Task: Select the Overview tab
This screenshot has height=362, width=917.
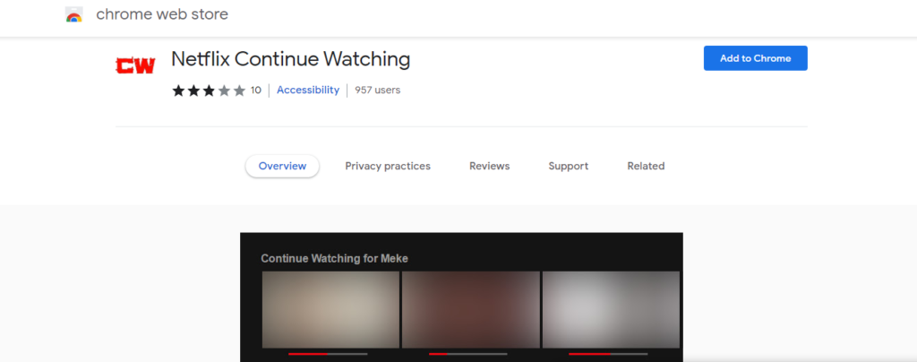Action: click(282, 166)
